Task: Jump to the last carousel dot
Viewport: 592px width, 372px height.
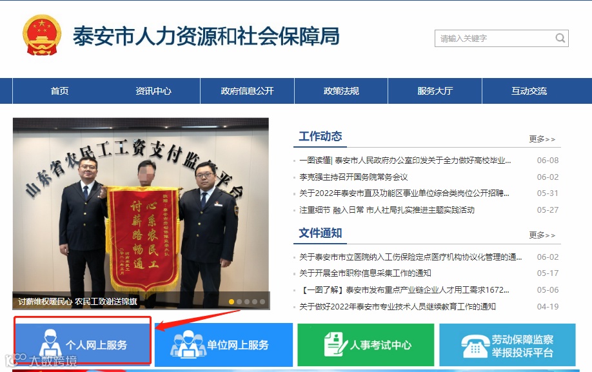Action: pyautogui.click(x=262, y=302)
